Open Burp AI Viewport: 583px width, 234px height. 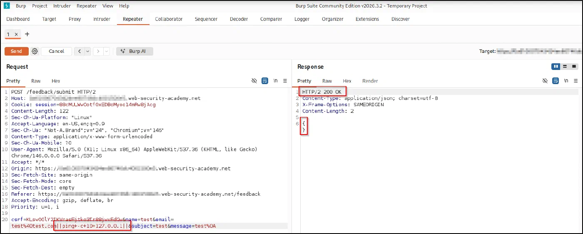point(135,51)
